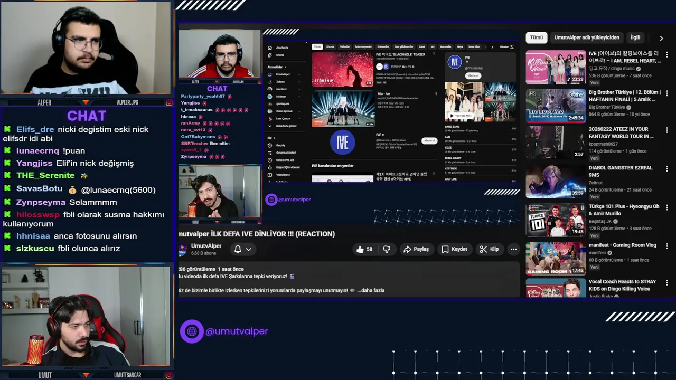Subscribe with Abone ol in the IVE channel card
The width and height of the screenshot is (676, 380).
tap(473, 75)
